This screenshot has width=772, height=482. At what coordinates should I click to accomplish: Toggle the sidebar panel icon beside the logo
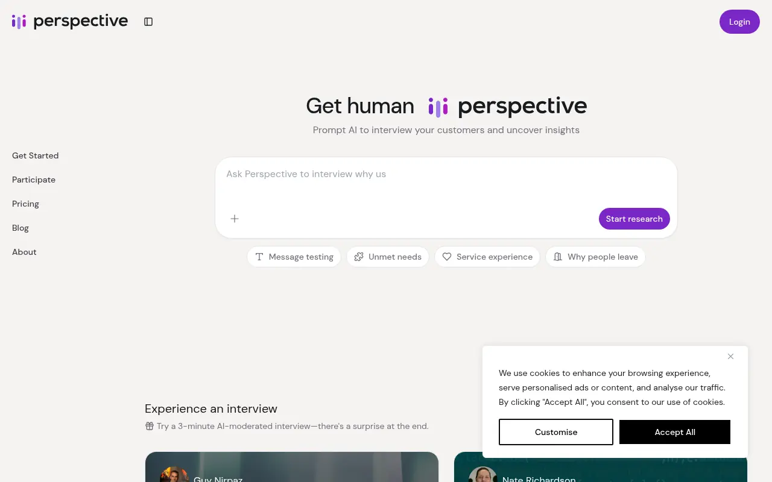pyautogui.click(x=148, y=21)
